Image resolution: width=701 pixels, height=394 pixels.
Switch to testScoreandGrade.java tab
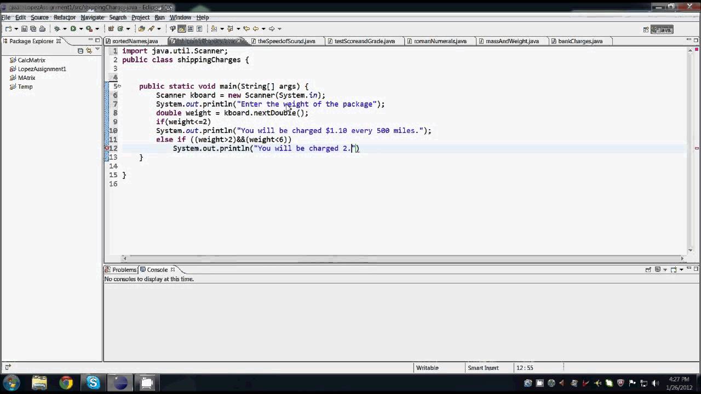point(364,41)
